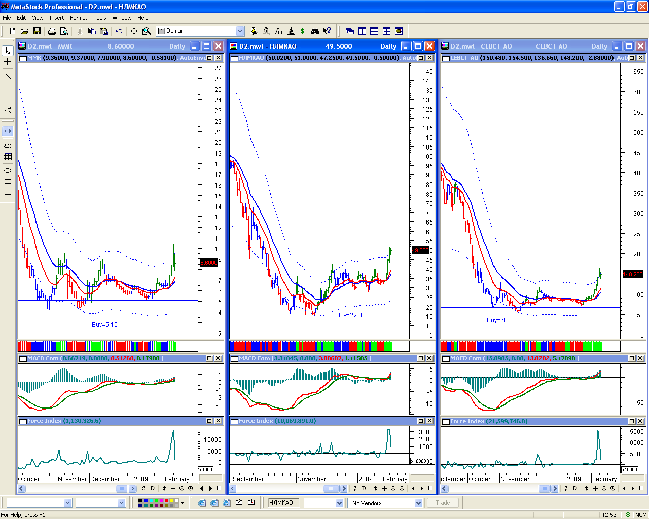The image size is (649, 519).
Task: Select the abc text tool
Action: 8,145
